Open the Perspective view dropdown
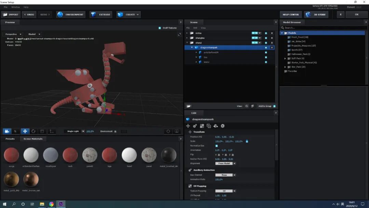Screen dimensions: 369x208 tap(13, 34)
